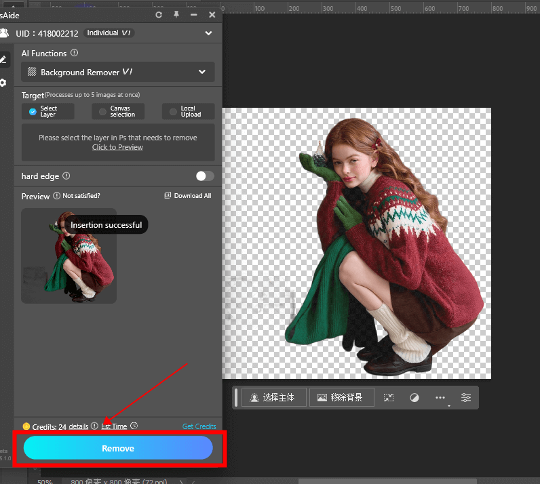Choose Select Layer target option
The width and height of the screenshot is (540, 484).
[48, 111]
